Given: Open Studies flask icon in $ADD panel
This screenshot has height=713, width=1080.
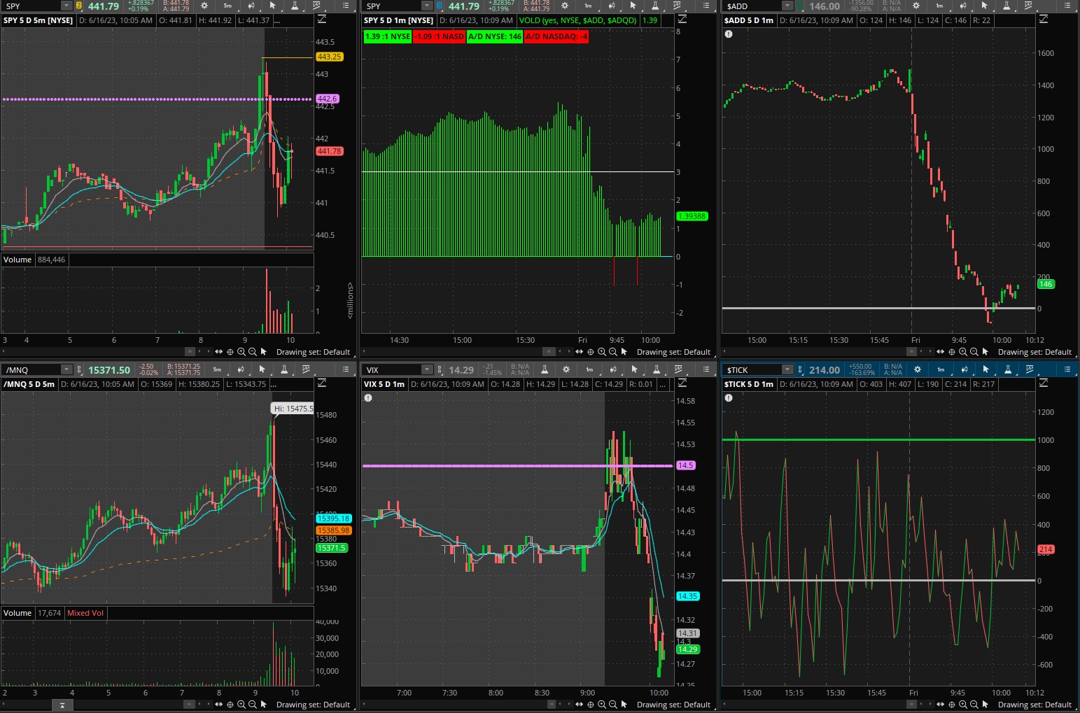Looking at the screenshot, I should [x=1006, y=6].
